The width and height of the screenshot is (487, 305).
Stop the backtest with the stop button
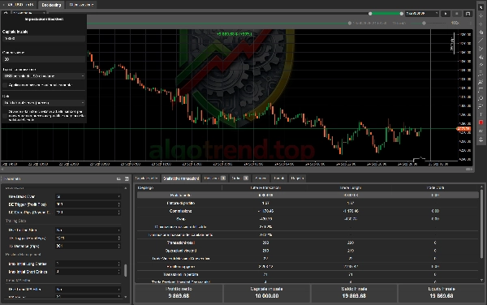456,14
